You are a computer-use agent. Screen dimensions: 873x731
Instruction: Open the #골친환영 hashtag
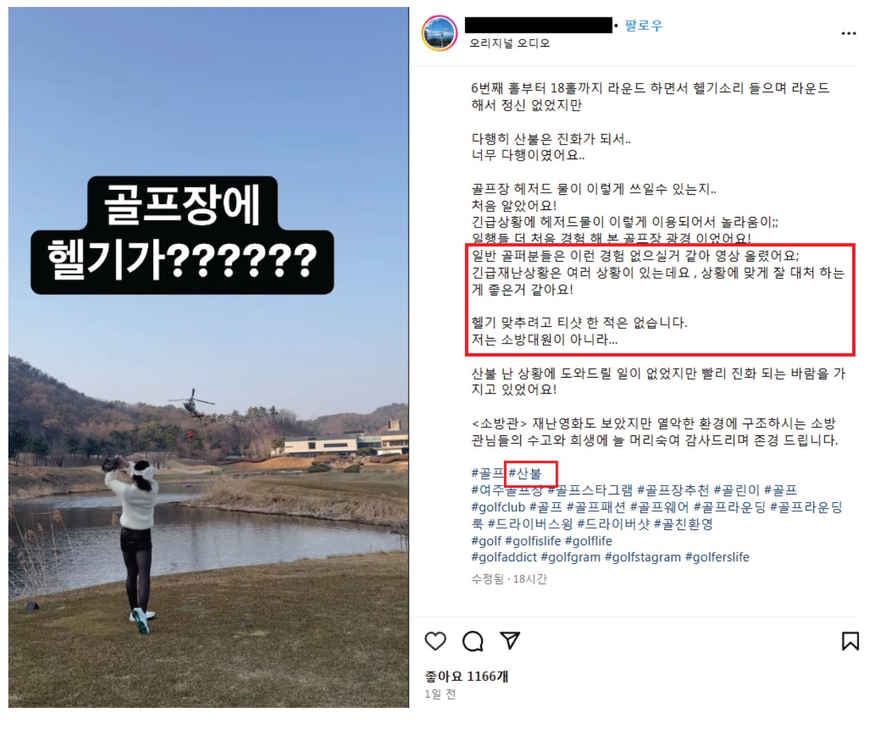684,524
